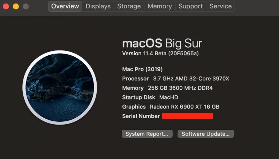Click the Processor 3.7 GHz AMD line
The image size is (279, 159).
[176, 79]
